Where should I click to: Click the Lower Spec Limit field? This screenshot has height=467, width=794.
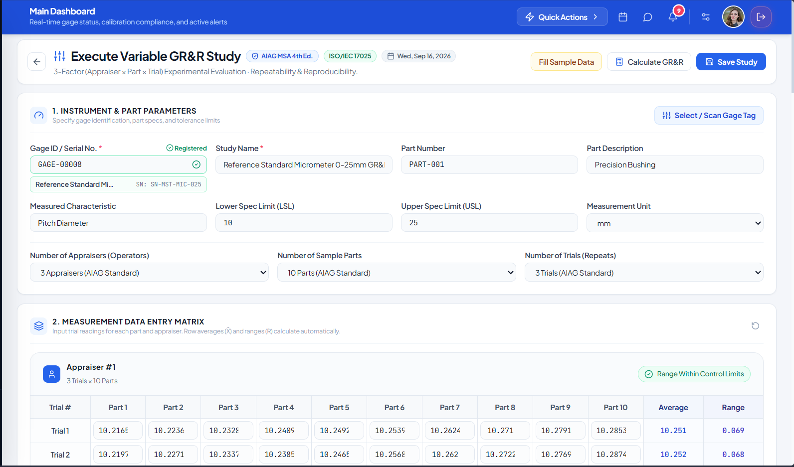coord(304,223)
